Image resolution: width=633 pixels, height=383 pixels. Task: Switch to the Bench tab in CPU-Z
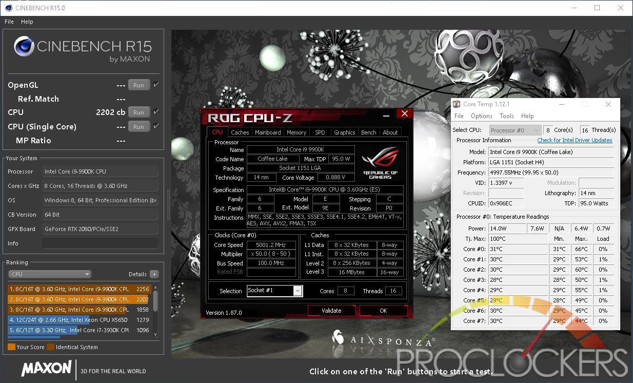pos(369,132)
